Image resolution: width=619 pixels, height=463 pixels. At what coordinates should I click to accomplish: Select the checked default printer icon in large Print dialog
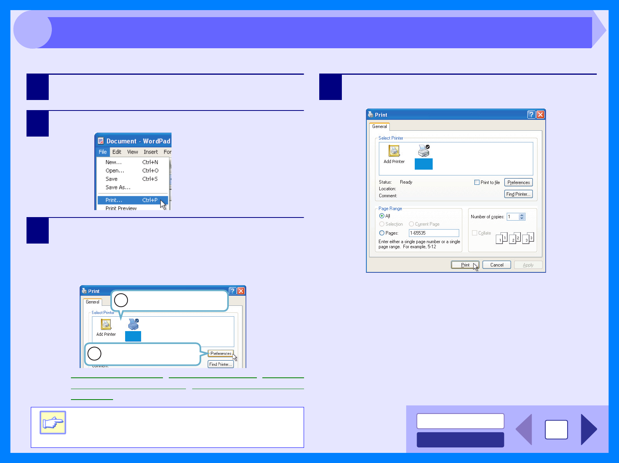point(424,151)
